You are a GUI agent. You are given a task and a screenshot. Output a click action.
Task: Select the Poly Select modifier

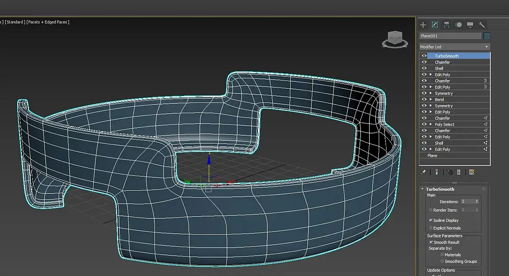tap(459, 124)
